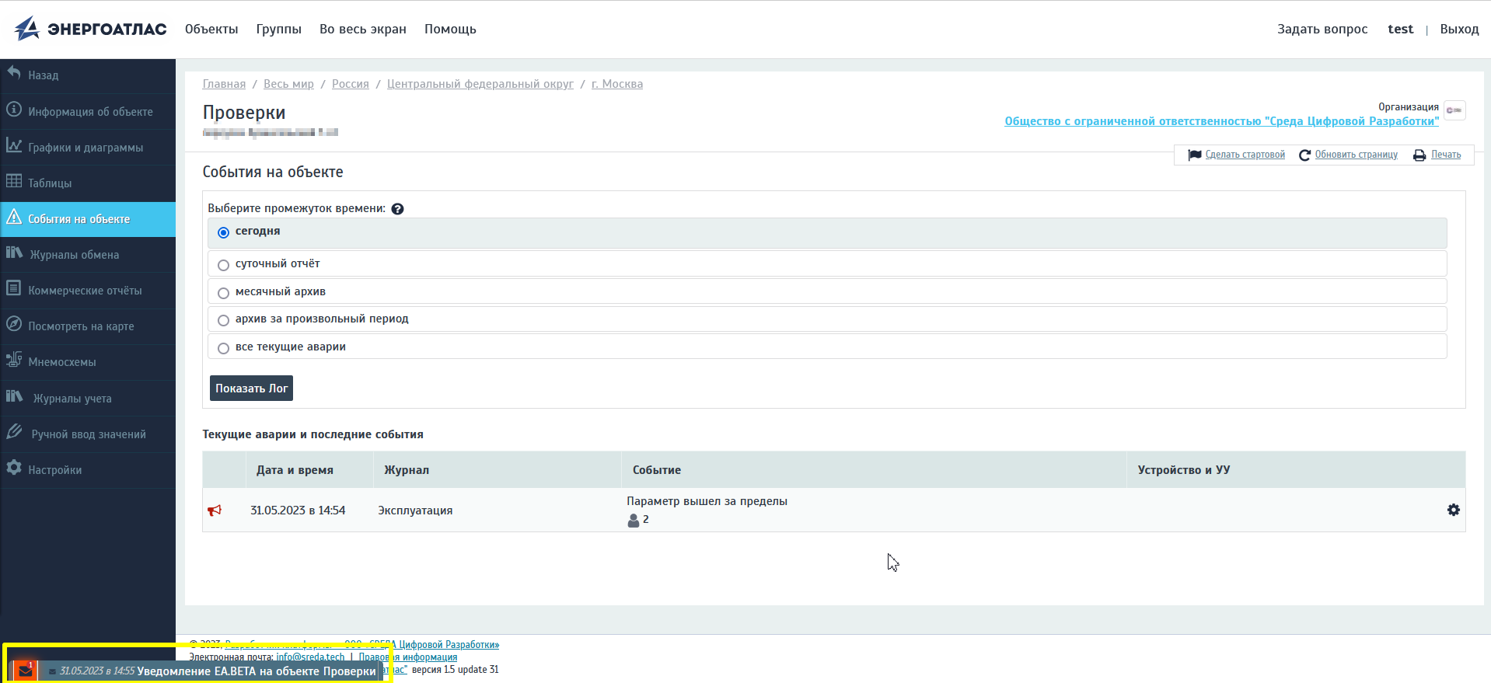Image resolution: width=1491 pixels, height=683 pixels.
Task: Choose 'месячный архив' radio option
Action: coord(224,293)
